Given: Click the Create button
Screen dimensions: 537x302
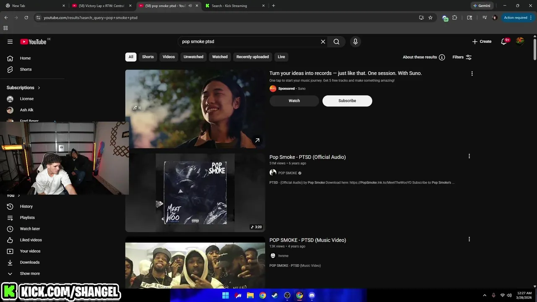Looking at the screenshot, I should point(482,42).
